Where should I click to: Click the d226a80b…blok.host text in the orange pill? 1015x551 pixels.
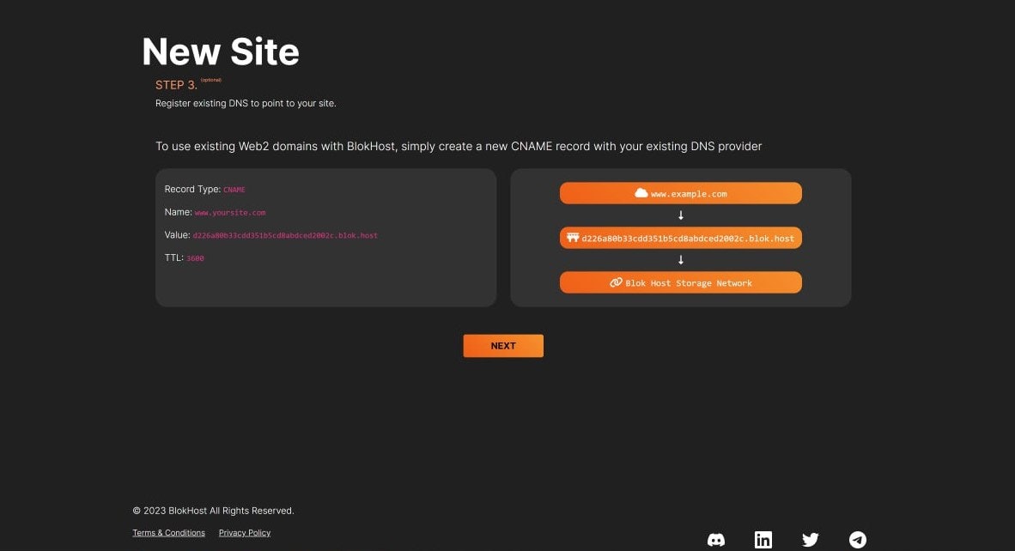688,238
